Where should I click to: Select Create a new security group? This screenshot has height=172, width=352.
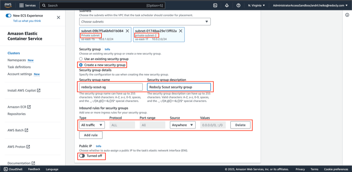(x=81, y=65)
